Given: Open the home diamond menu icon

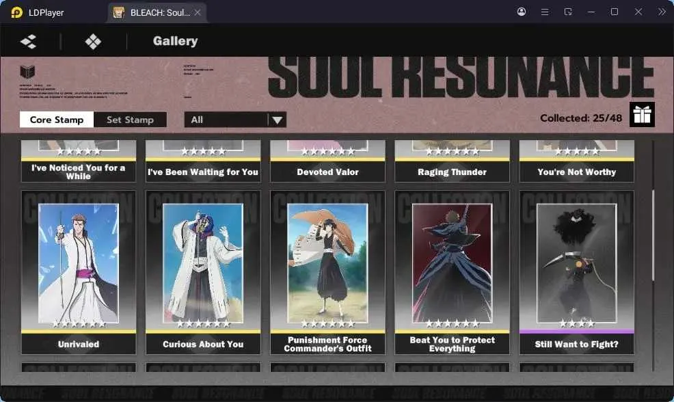Looking at the screenshot, I should pyautogui.click(x=93, y=41).
